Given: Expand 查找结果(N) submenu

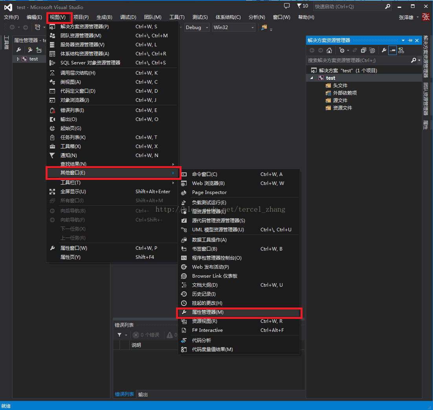Looking at the screenshot, I should click(112, 164).
